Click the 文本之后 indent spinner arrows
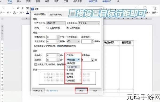This screenshot has height=102, width=160. 58,41
